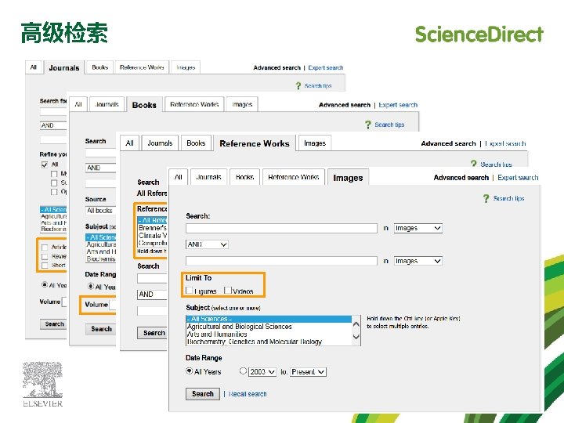Click Search tips question icon, Reference Works window
The image size is (564, 423).
[473, 164]
